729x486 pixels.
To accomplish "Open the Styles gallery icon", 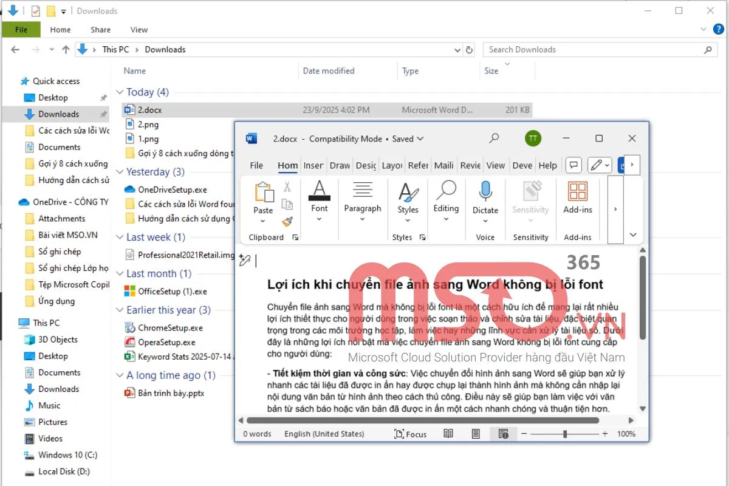I will [x=408, y=192].
